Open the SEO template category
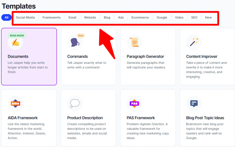 coord(194,18)
